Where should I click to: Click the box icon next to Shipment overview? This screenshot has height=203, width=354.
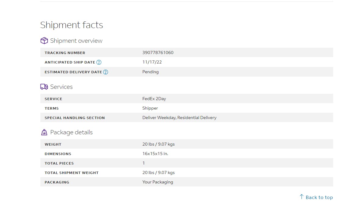pos(44,41)
